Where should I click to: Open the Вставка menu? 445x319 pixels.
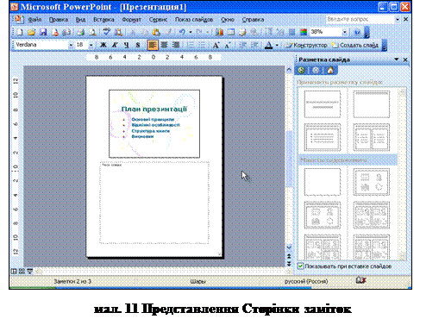(x=103, y=20)
